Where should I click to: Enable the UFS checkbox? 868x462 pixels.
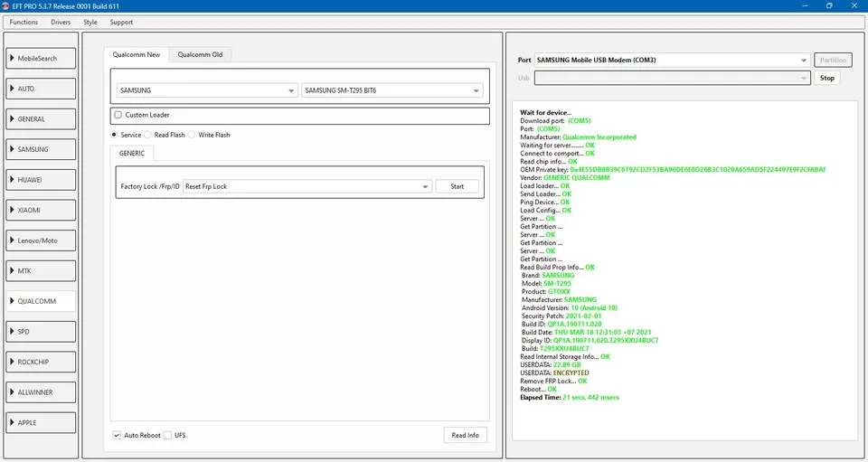tap(167, 436)
